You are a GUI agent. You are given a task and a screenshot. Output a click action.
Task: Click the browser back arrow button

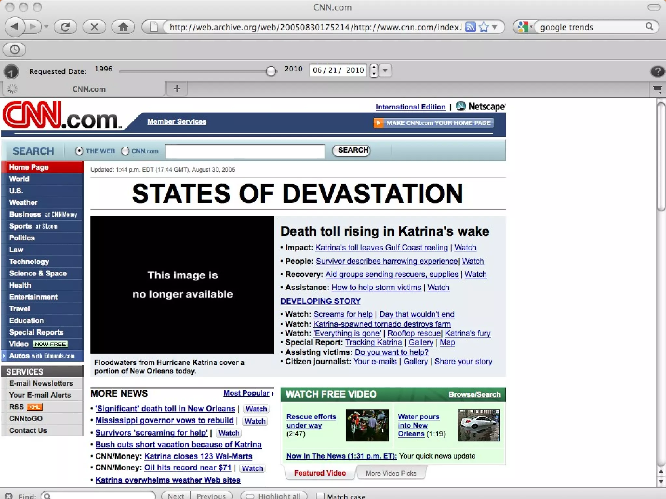[15, 27]
